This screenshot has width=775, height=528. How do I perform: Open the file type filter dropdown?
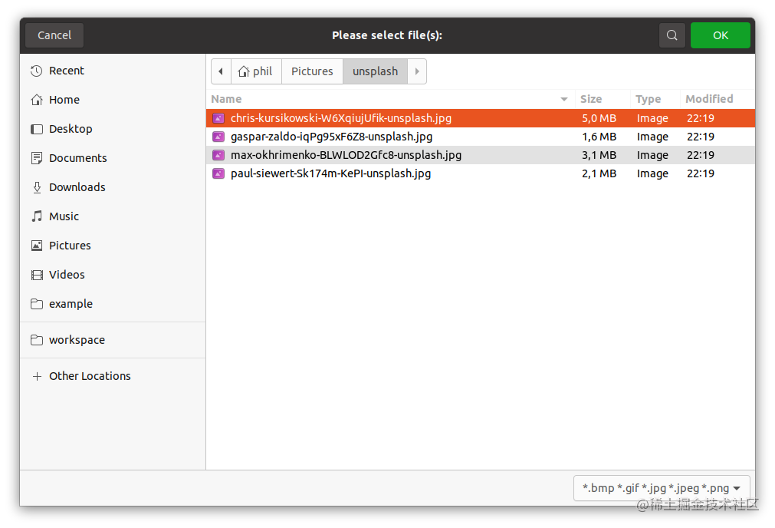click(662, 488)
